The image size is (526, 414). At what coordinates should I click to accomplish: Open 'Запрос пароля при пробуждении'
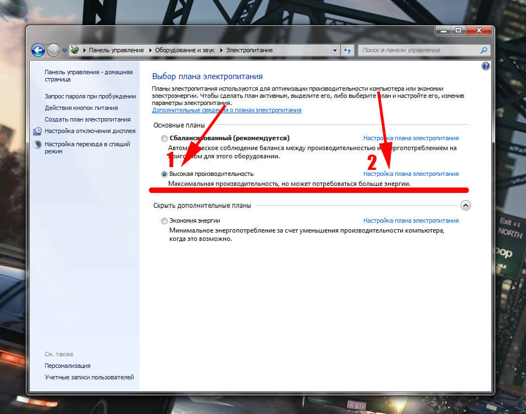90,96
